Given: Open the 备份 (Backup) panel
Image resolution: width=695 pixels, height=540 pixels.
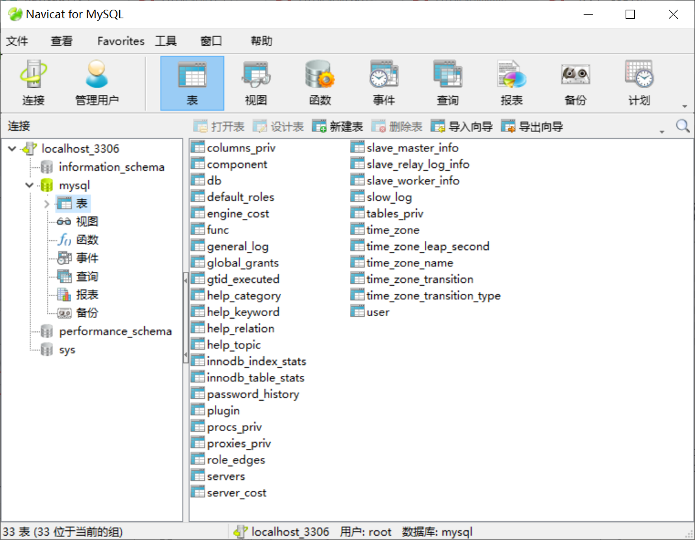Looking at the screenshot, I should (x=575, y=82).
